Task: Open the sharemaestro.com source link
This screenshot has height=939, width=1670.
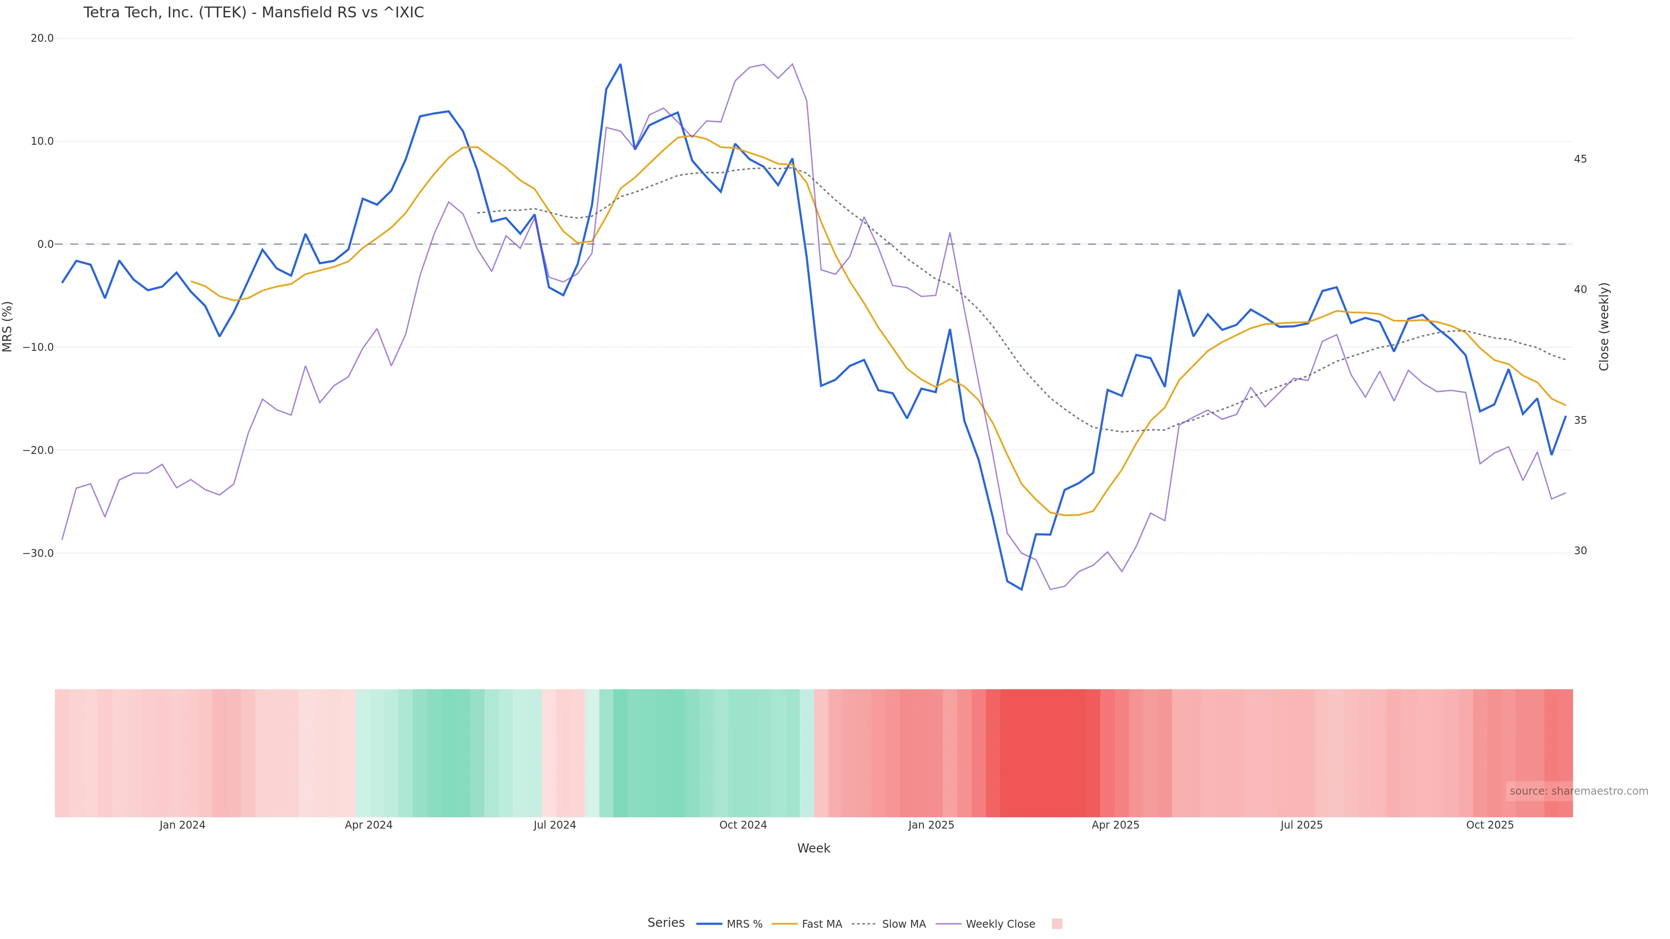Action: 1578,791
